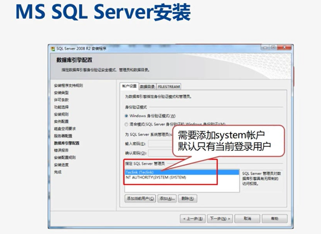
Task: Click the SQL Server setup title bar icon
Action: click(x=53, y=48)
